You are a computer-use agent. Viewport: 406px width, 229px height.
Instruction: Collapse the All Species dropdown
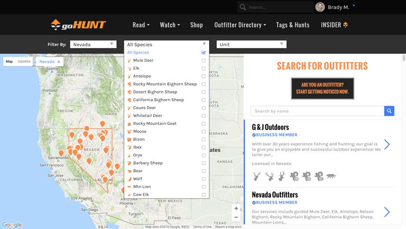pyautogui.click(x=166, y=44)
